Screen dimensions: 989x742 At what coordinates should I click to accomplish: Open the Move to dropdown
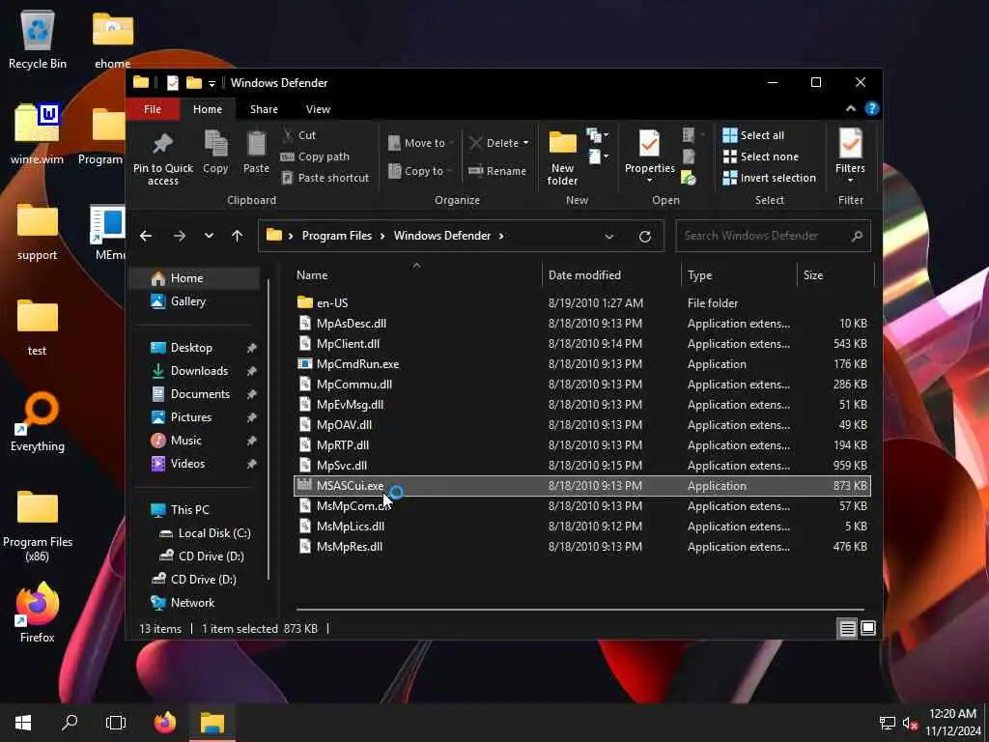pos(421,143)
